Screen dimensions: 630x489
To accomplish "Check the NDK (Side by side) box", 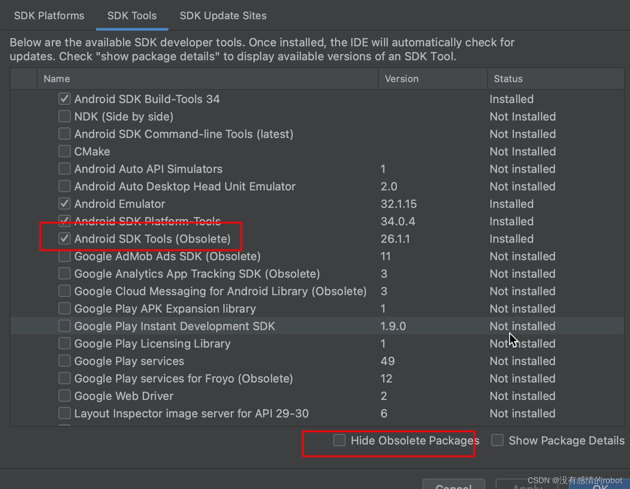I will pyautogui.click(x=65, y=116).
